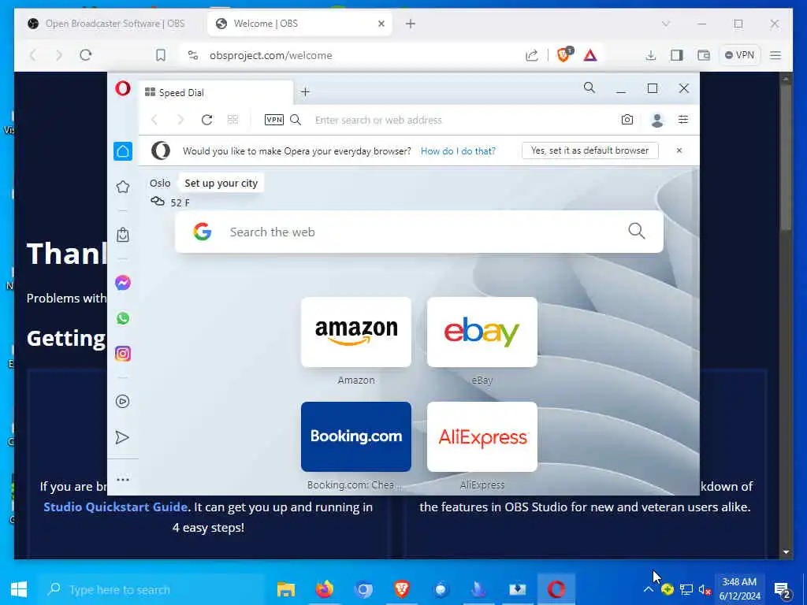Open a new tab in Opera
The width and height of the screenshot is (807, 605).
(305, 92)
